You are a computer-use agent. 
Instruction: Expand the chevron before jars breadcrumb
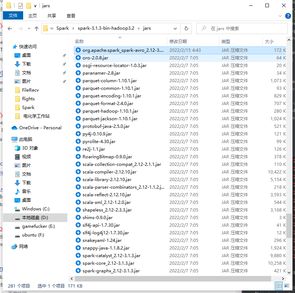139,29
